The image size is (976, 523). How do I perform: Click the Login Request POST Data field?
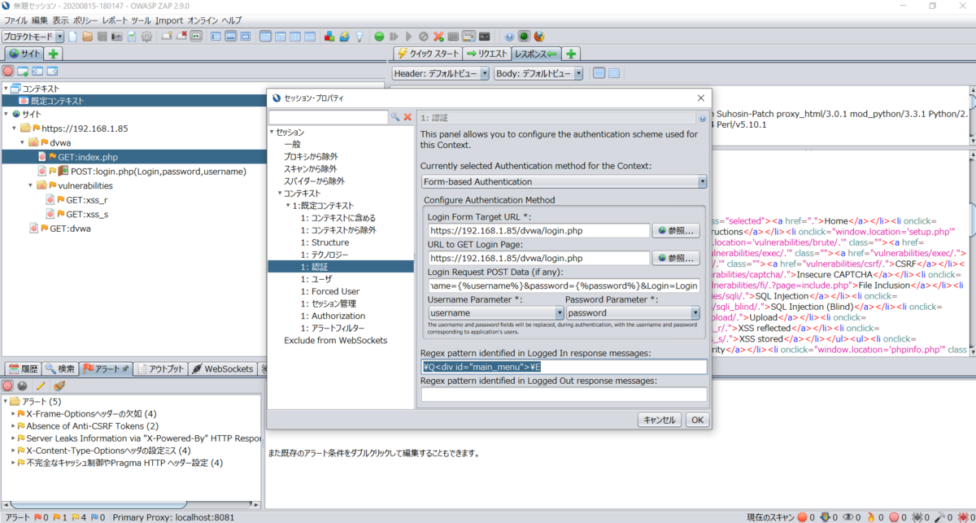pyautogui.click(x=564, y=286)
